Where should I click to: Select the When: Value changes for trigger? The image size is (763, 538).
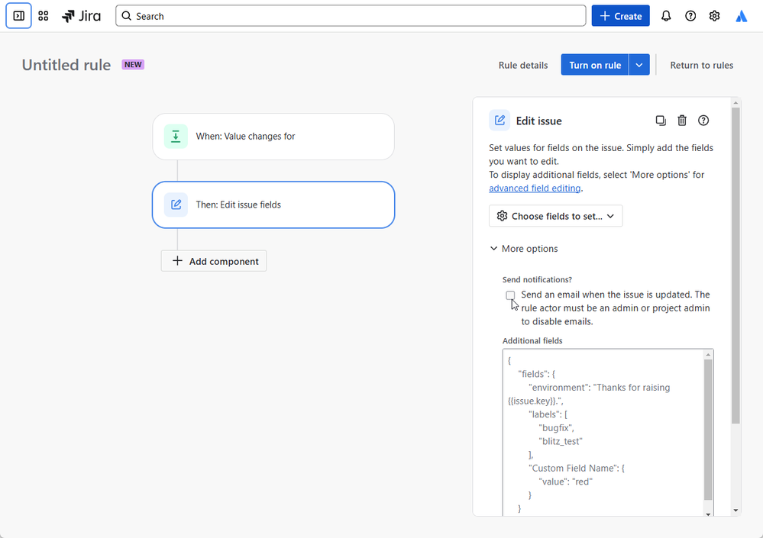(x=273, y=137)
